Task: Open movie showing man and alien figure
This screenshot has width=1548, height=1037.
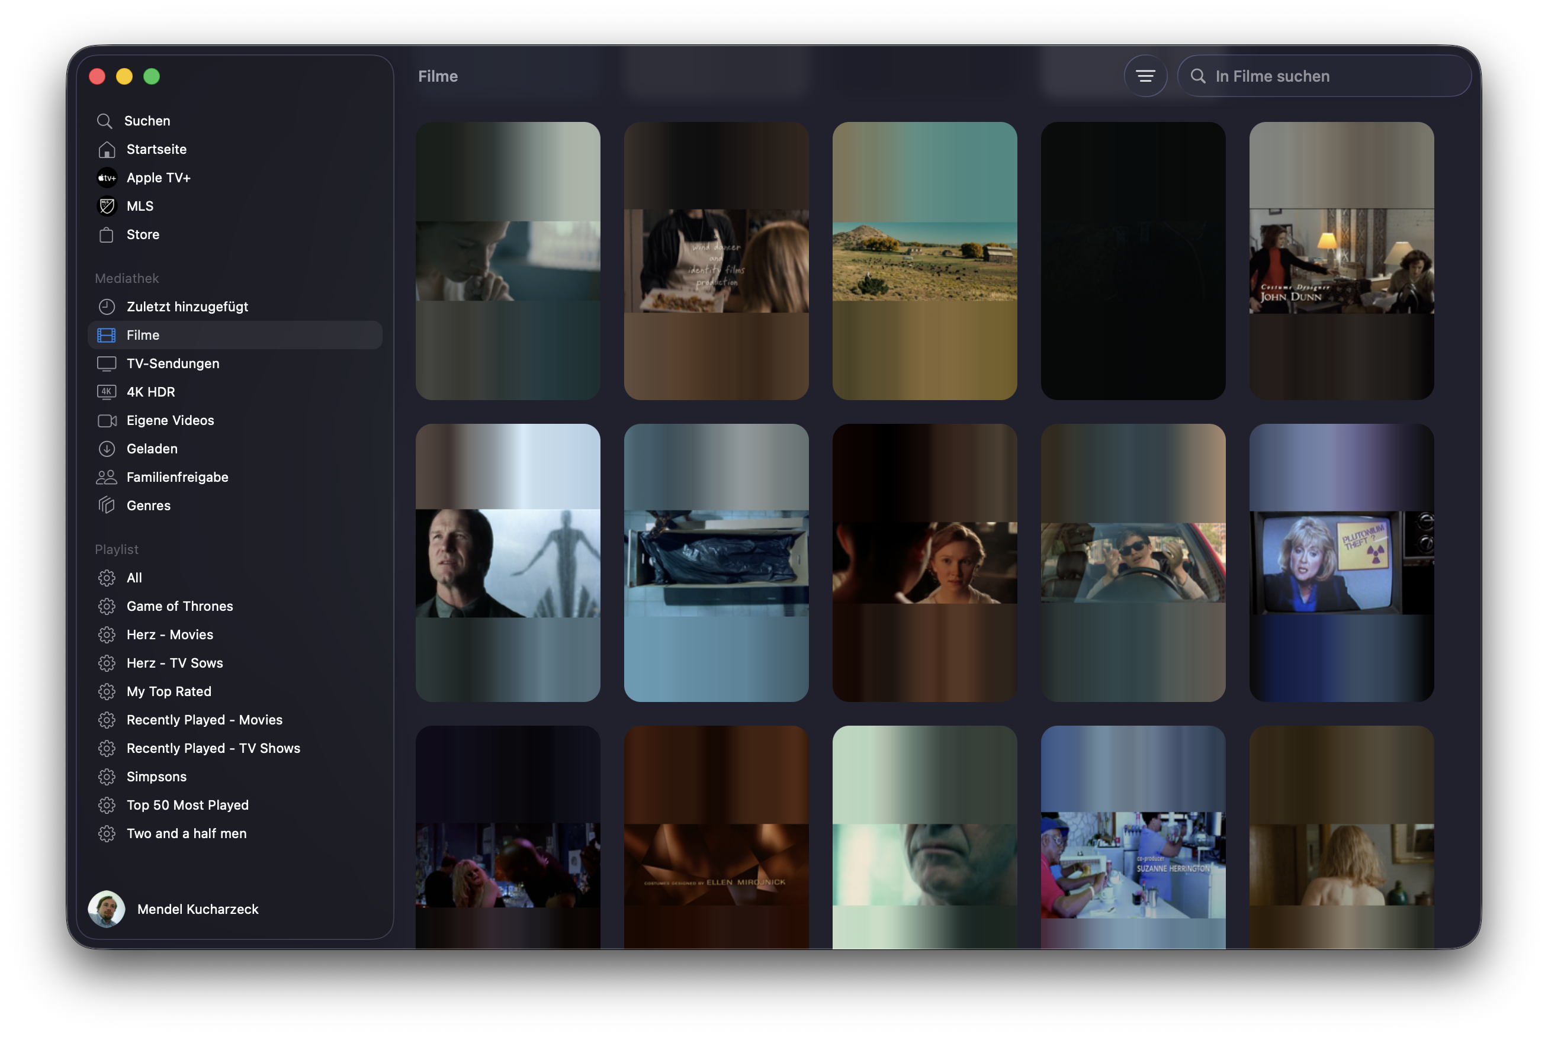Action: coord(508,563)
